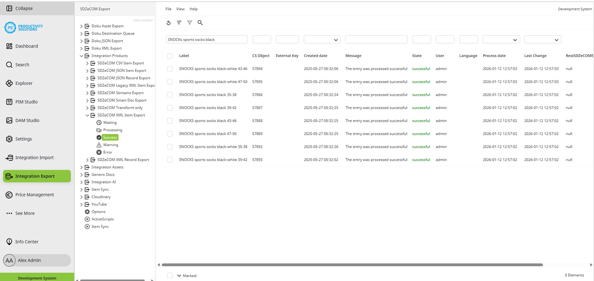Screen dimensions: 594x281
Task: Check the row with CS Object 57886
Action: 170,95
